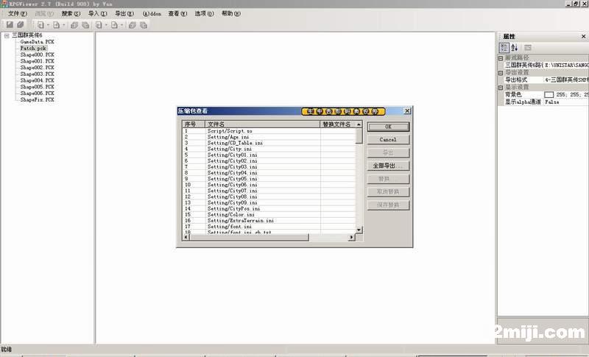Collapse the 游戏路径 property category
This screenshot has height=357, width=589.
tap(501, 58)
